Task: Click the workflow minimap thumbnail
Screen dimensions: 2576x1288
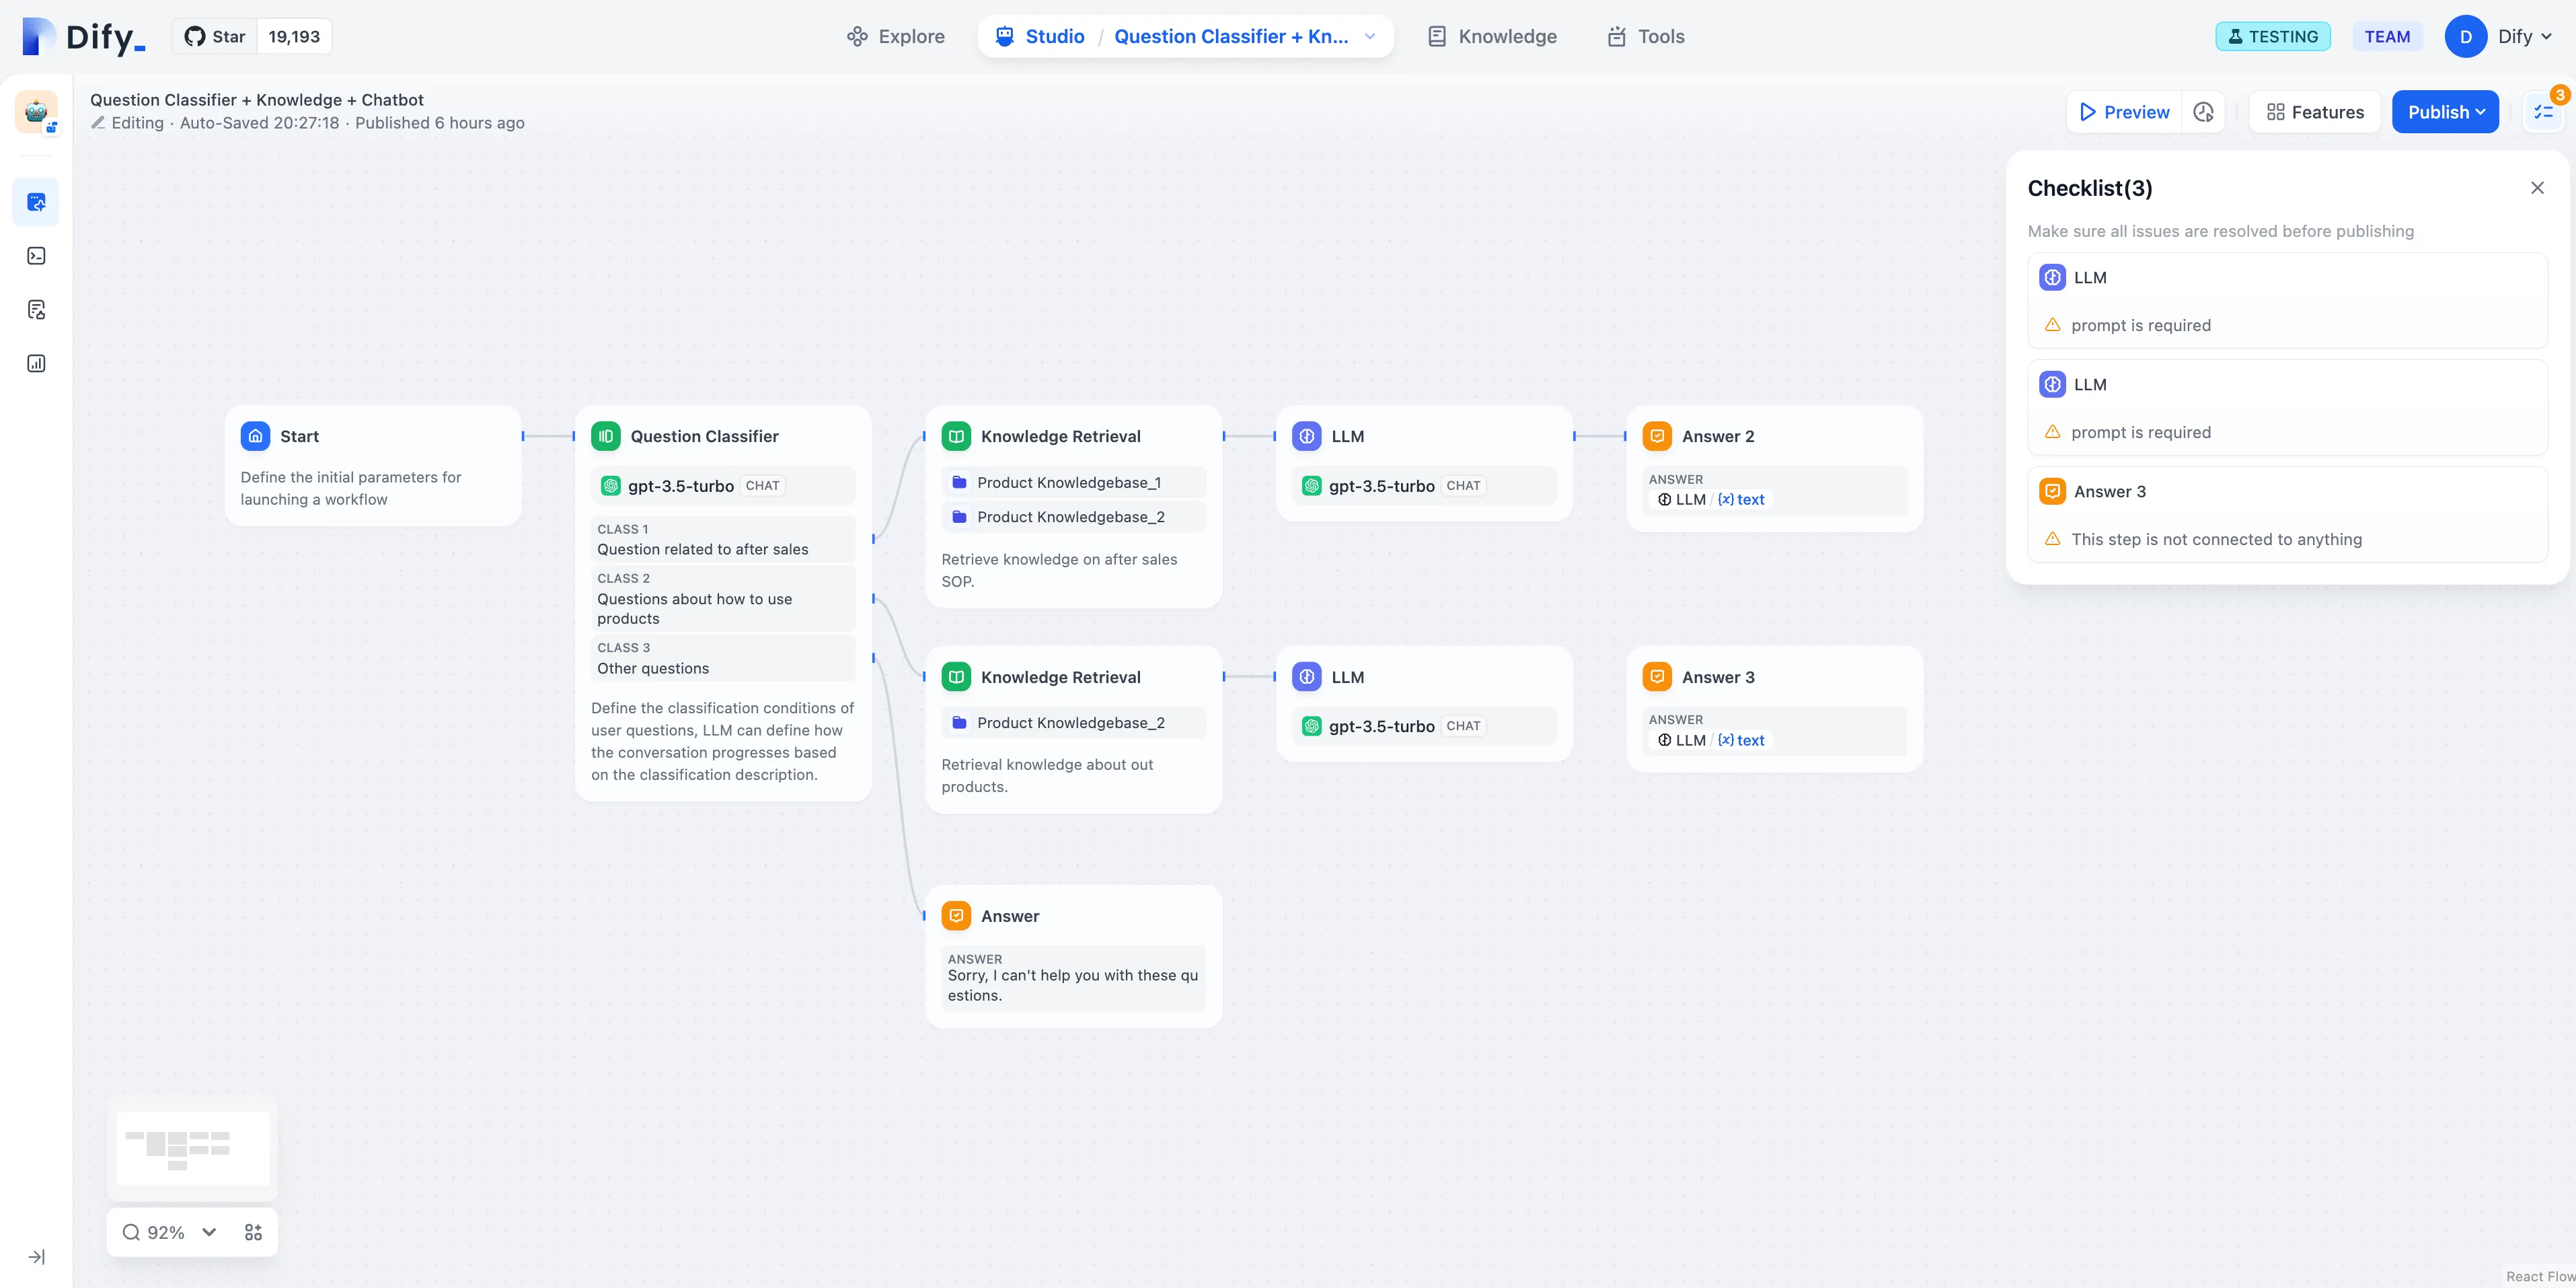Action: click(x=192, y=1148)
